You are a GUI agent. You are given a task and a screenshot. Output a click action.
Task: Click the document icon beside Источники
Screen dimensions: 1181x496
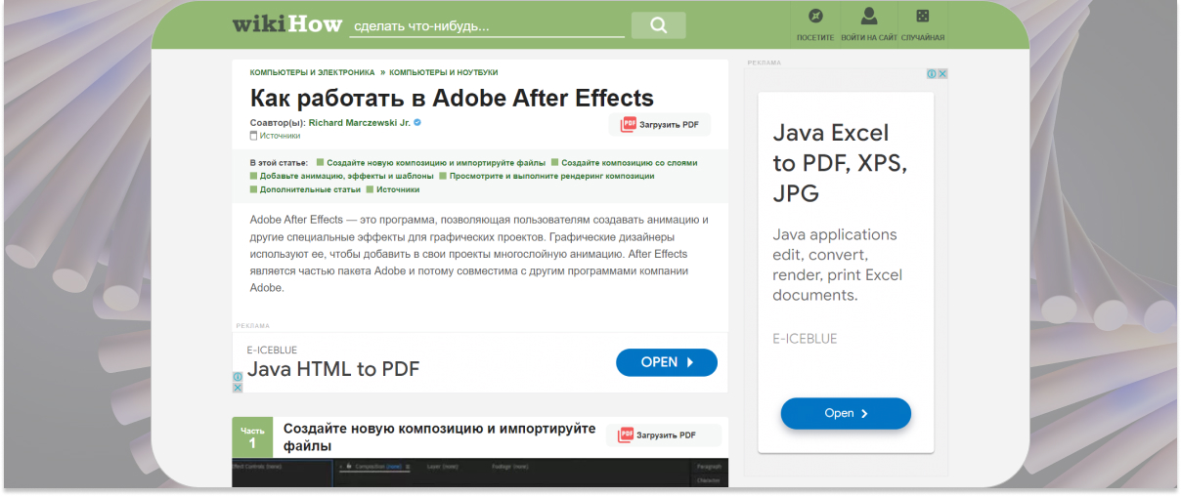pyautogui.click(x=254, y=136)
